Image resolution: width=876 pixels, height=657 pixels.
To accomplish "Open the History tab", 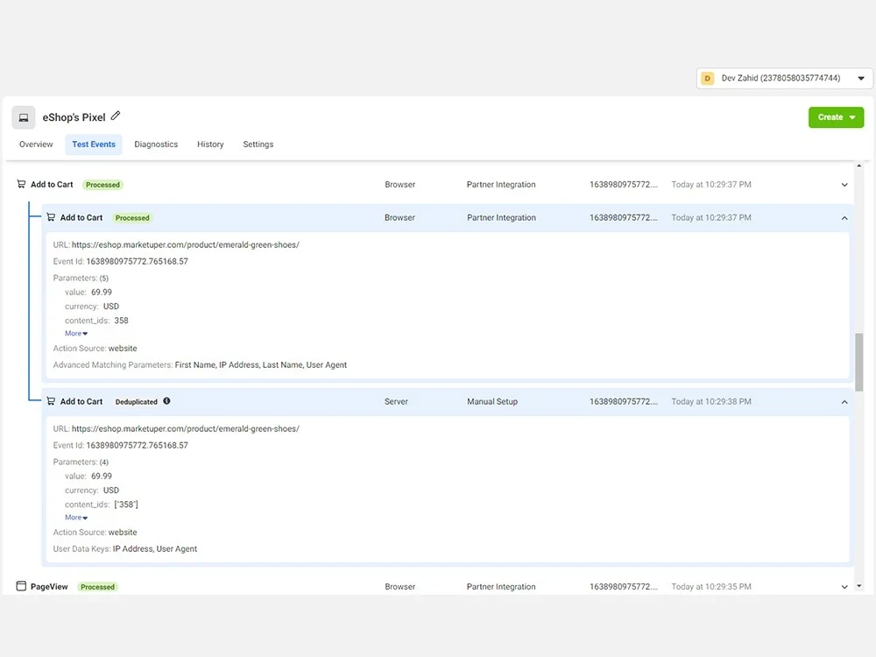I will 210,145.
